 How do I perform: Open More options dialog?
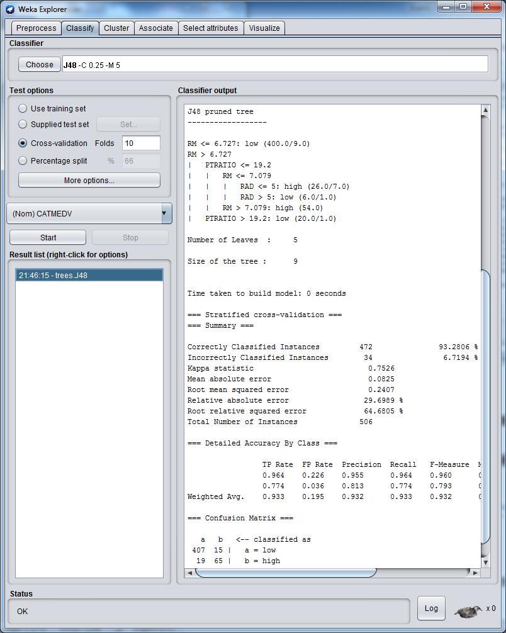pos(89,180)
